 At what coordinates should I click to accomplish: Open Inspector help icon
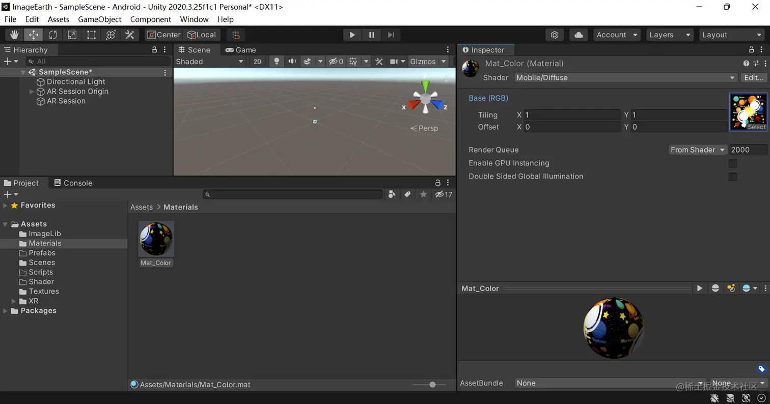point(746,64)
